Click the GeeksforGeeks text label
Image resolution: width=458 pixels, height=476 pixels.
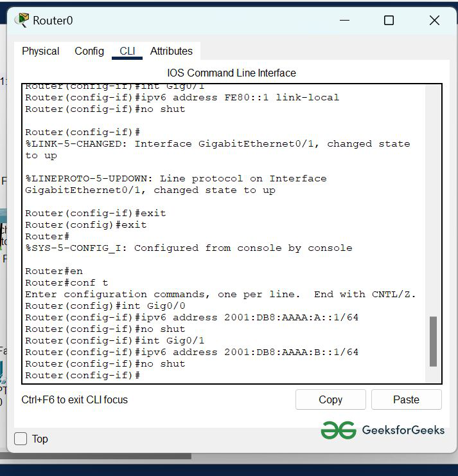403,430
